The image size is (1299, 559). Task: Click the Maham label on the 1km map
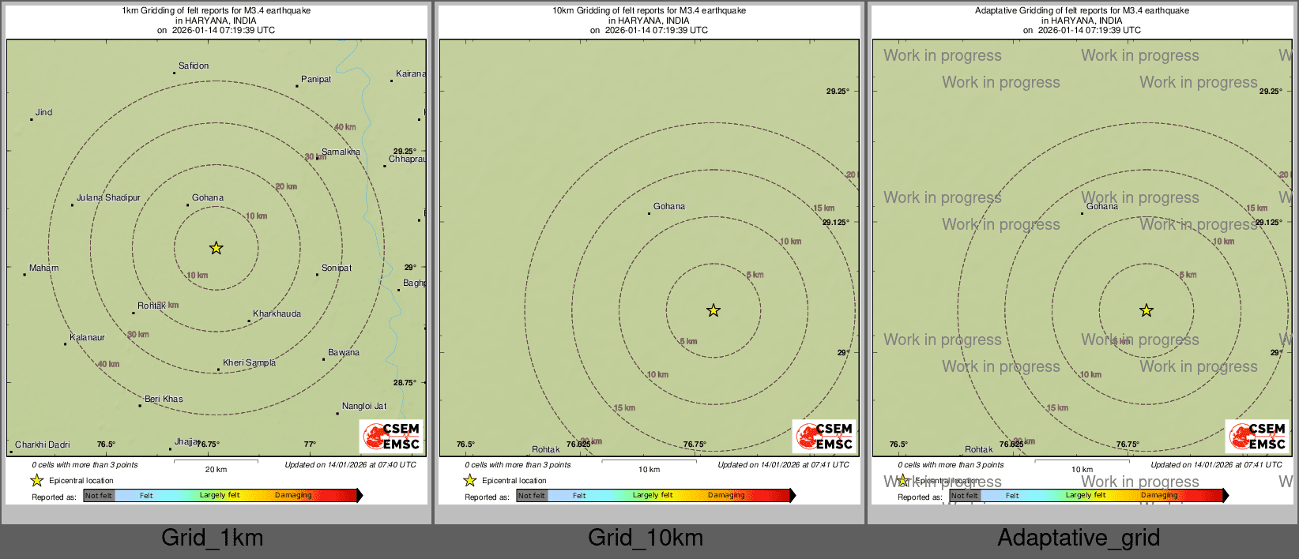point(44,268)
